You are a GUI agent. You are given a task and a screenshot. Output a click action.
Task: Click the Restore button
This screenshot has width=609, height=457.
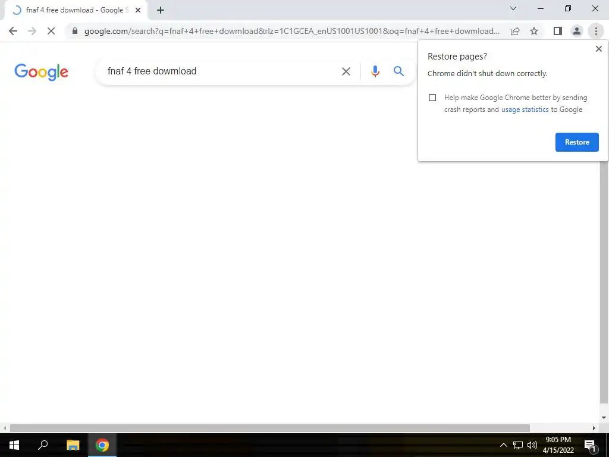click(x=577, y=142)
